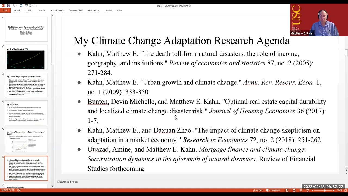This screenshot has width=348, height=196.
Task: Open the DESIGN ribbon tab
Action: click(41, 10)
